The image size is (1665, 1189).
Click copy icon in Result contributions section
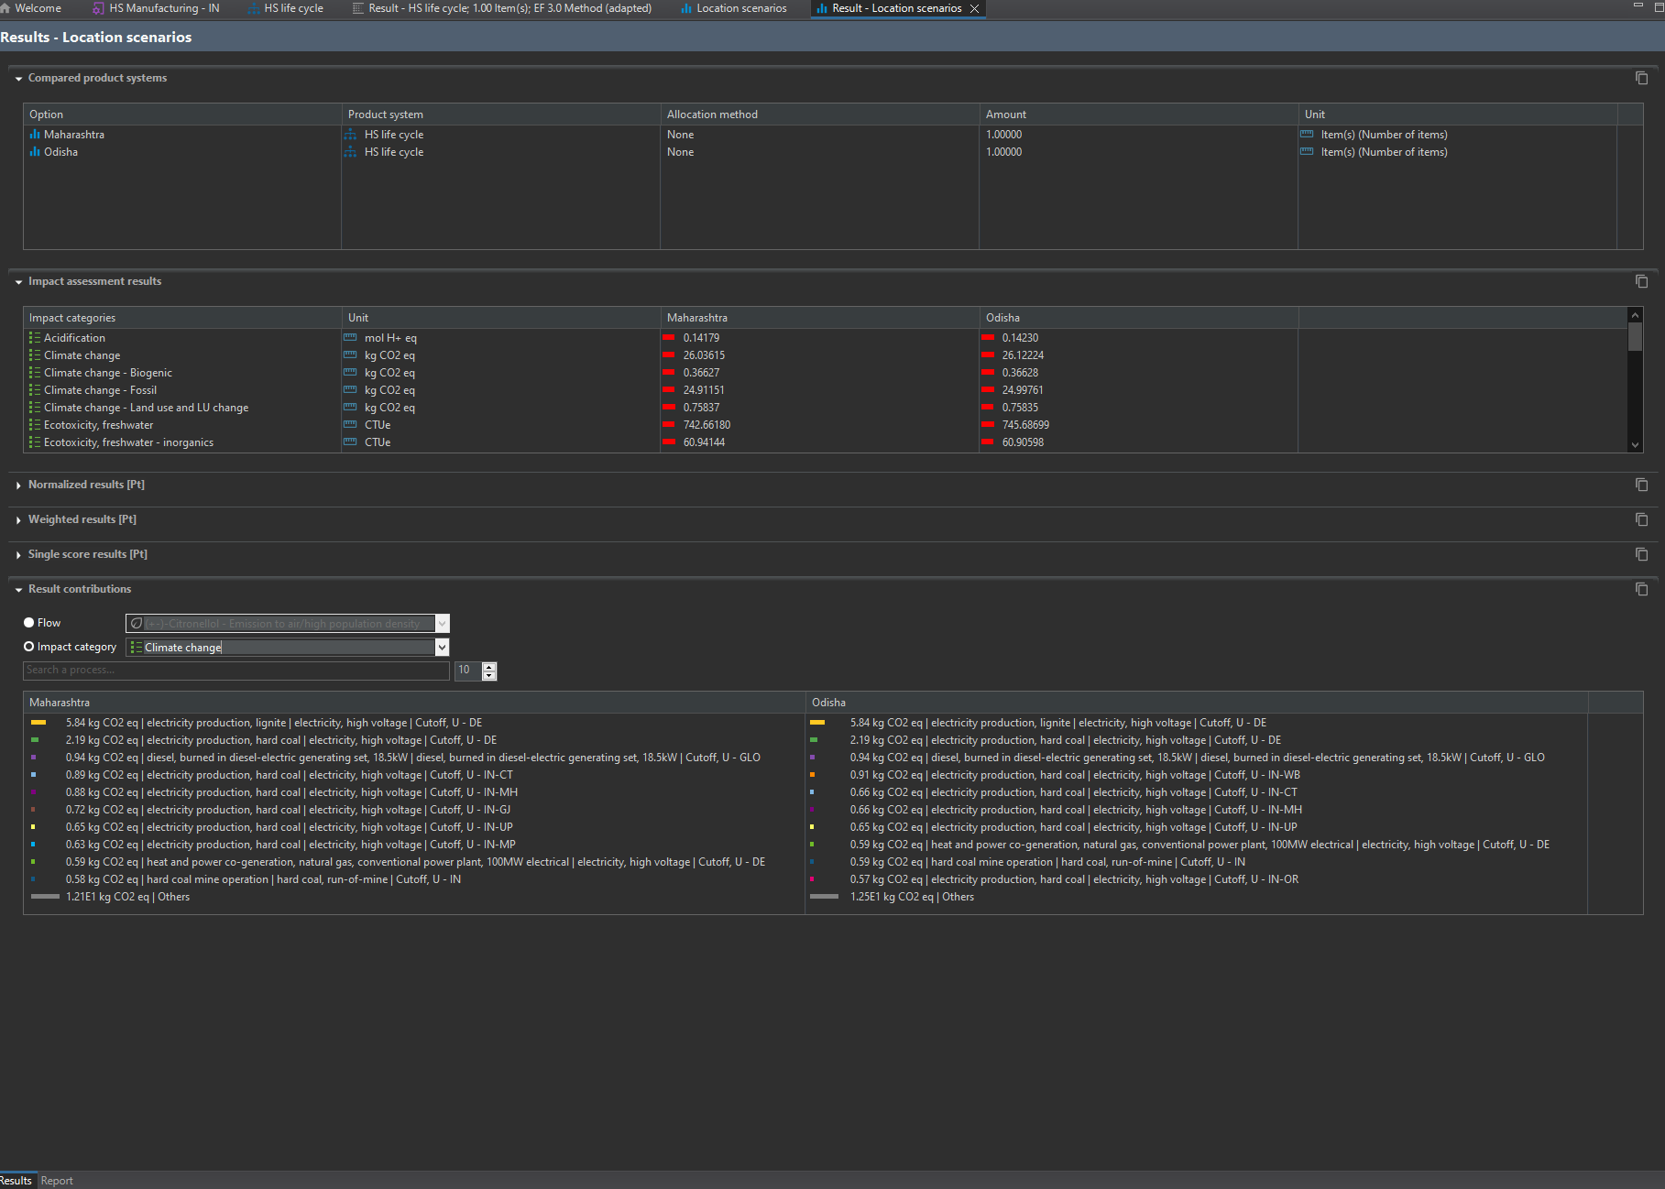click(1641, 589)
